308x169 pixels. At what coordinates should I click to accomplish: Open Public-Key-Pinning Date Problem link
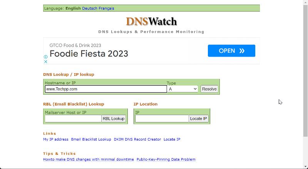click(166, 159)
